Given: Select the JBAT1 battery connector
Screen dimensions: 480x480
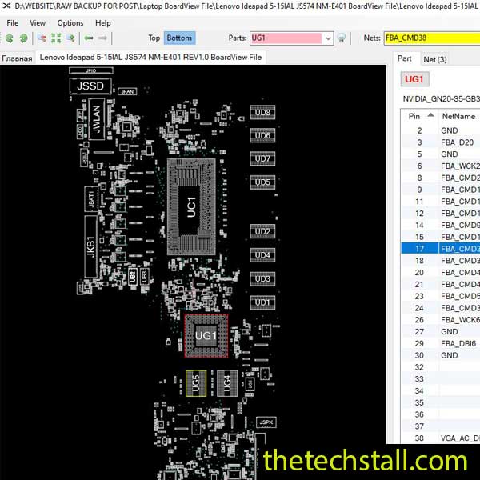Looking at the screenshot, I should (91, 199).
